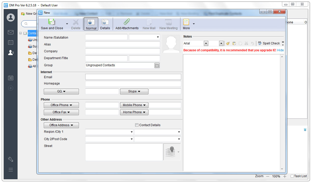The height and width of the screenshot is (183, 312).
Task: Open the mail icon in left sidebar
Action: tap(11, 32)
